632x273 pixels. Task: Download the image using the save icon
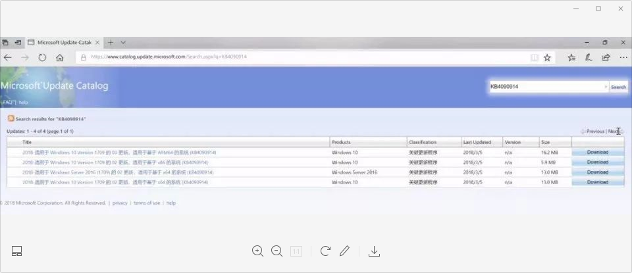374,251
